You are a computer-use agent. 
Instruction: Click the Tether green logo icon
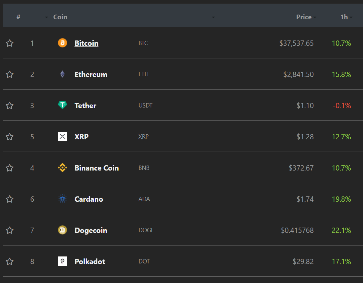click(x=62, y=105)
